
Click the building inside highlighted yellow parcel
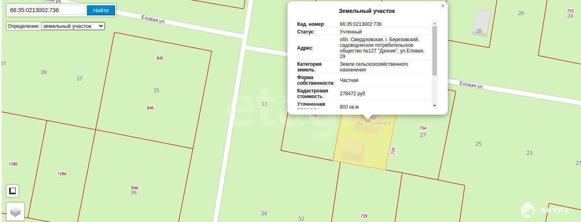click(353, 150)
